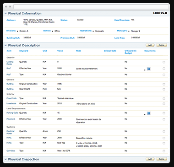Select radio button for Roof Effective Year row
Screen dimensions: 174x167
tap(164, 69)
